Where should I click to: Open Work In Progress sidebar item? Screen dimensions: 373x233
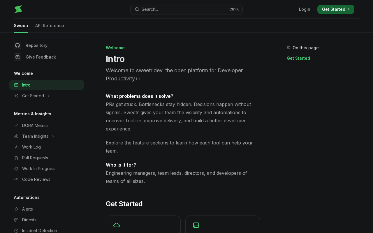click(38, 169)
